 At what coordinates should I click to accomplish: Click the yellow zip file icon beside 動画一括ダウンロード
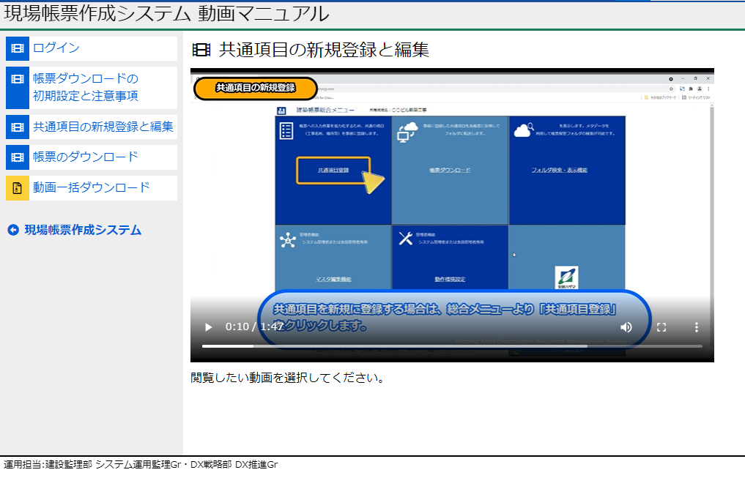pyautogui.click(x=18, y=188)
